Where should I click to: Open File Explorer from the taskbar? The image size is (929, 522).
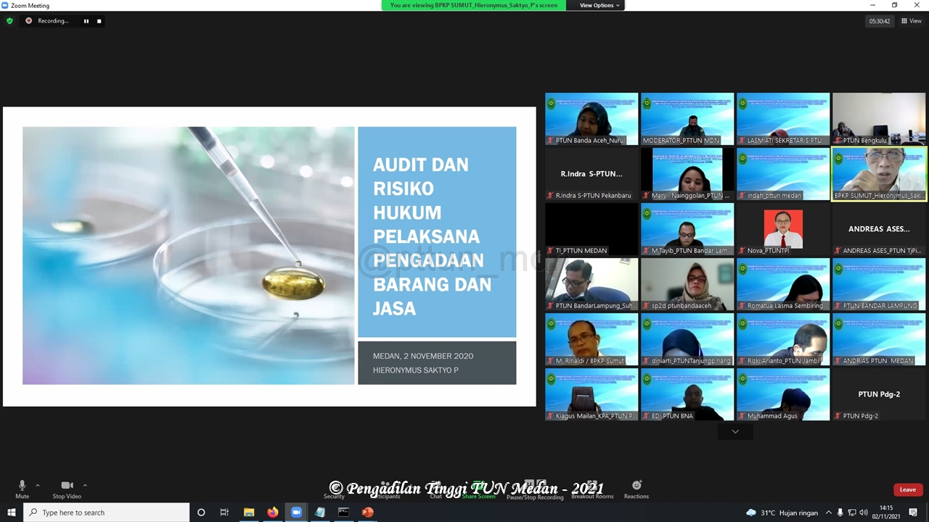pyautogui.click(x=249, y=513)
